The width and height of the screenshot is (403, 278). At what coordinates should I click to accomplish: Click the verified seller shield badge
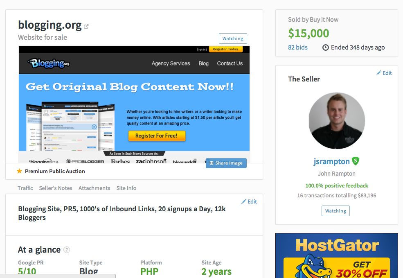[x=356, y=161]
